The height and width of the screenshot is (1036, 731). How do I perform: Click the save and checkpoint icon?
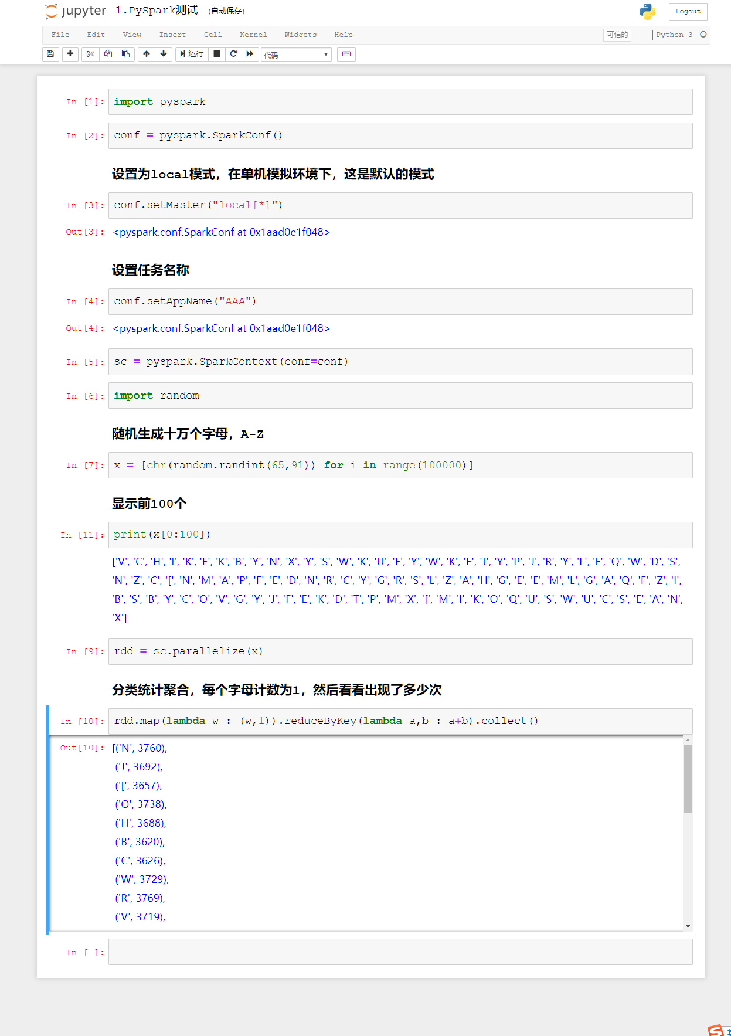[50, 55]
